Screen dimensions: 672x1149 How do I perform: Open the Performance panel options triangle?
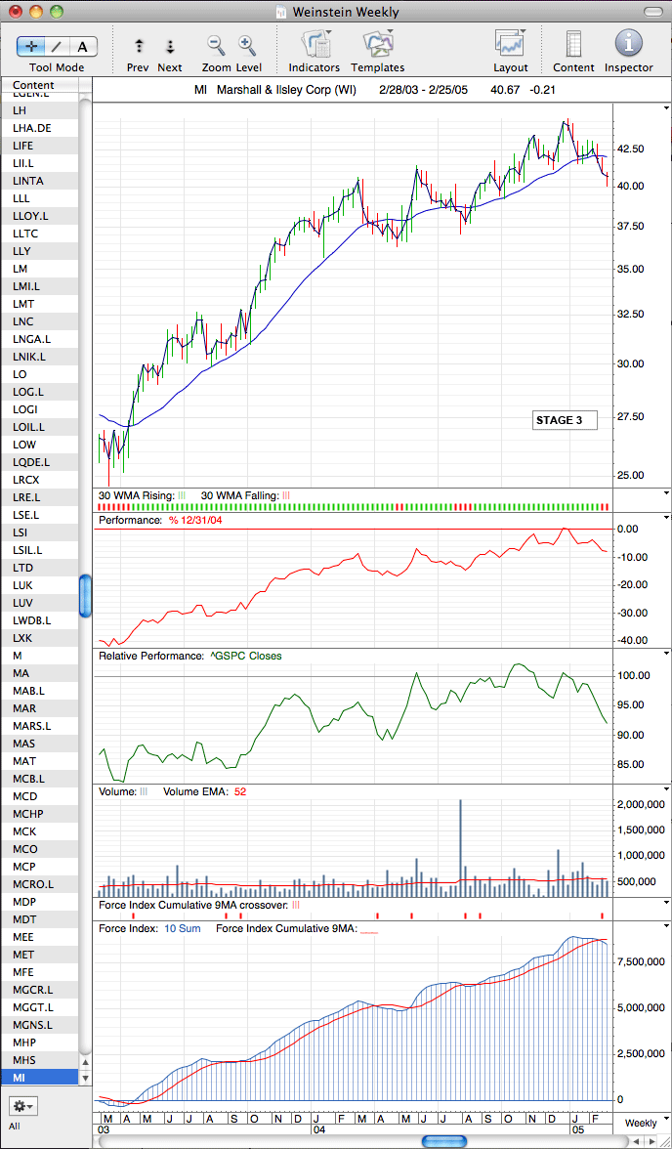click(x=665, y=518)
